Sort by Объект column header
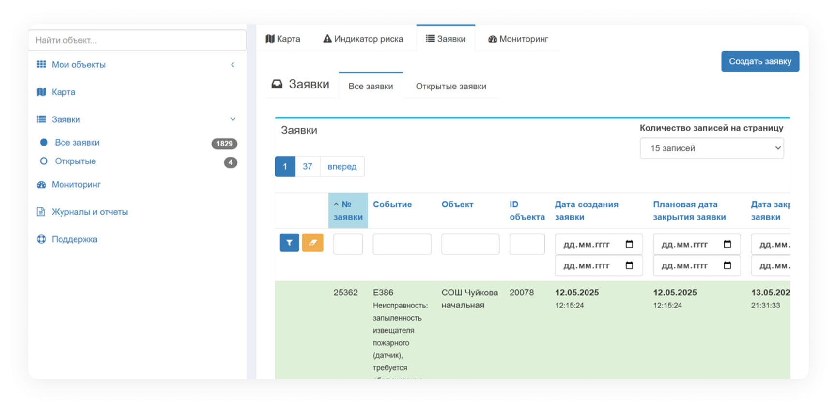 click(457, 204)
